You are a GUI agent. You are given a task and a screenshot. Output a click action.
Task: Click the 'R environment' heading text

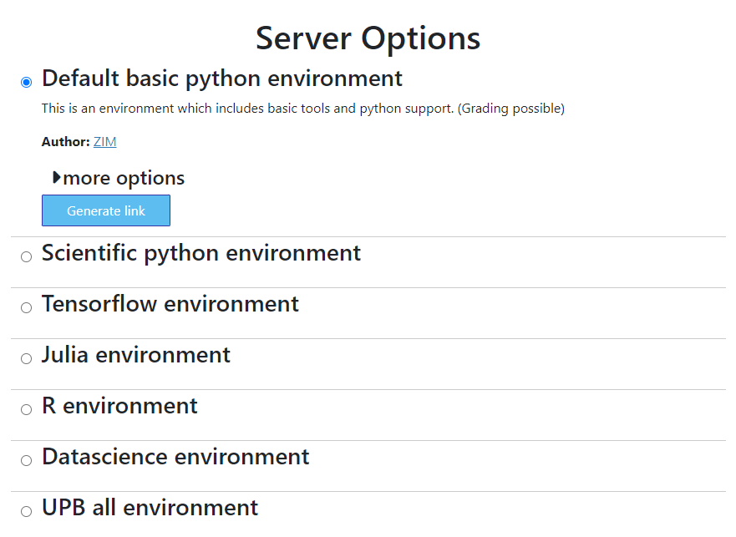click(x=119, y=406)
